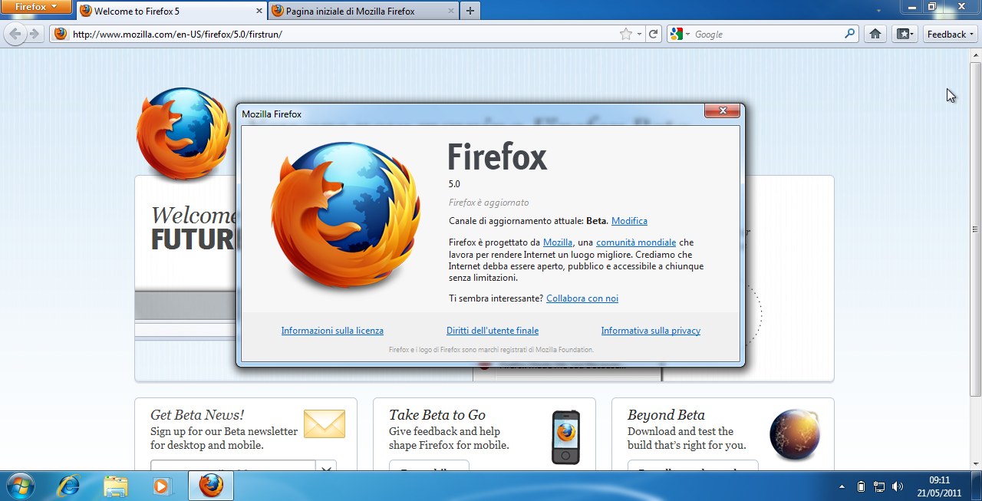
Task: Switch to the Pagina iniziale di Mozilla Firefox tab
Action: pos(362,12)
